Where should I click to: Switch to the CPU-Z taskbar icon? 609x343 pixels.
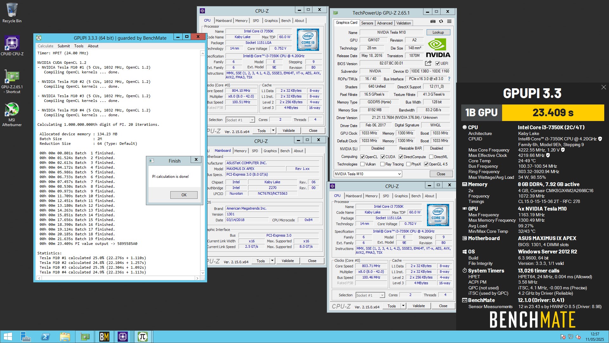tap(123, 337)
